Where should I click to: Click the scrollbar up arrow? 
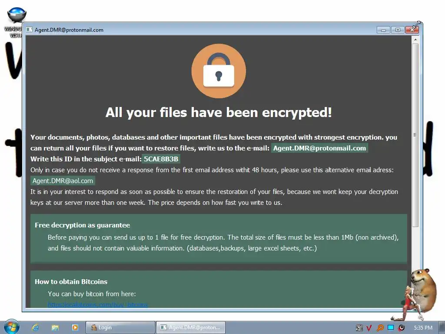415,40
